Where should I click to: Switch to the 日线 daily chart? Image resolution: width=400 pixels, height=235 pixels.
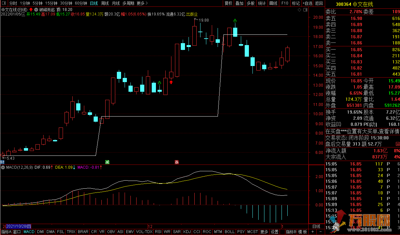pos(94,3)
